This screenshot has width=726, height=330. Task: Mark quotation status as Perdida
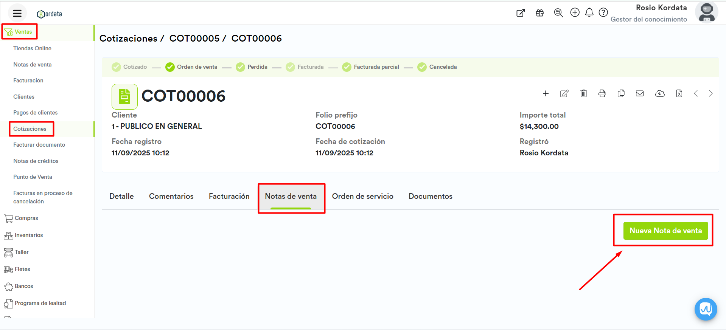[252, 67]
